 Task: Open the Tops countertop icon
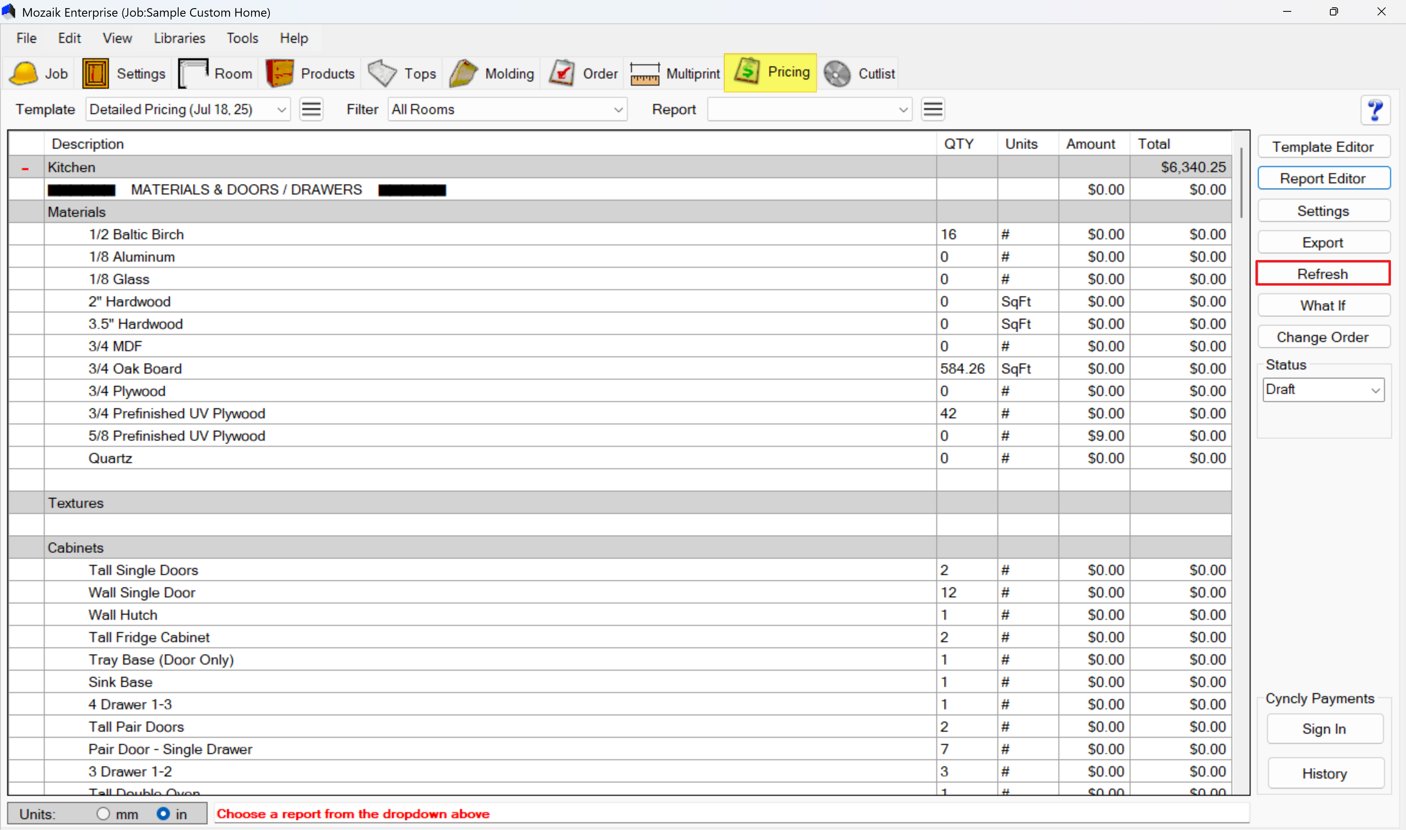point(383,73)
